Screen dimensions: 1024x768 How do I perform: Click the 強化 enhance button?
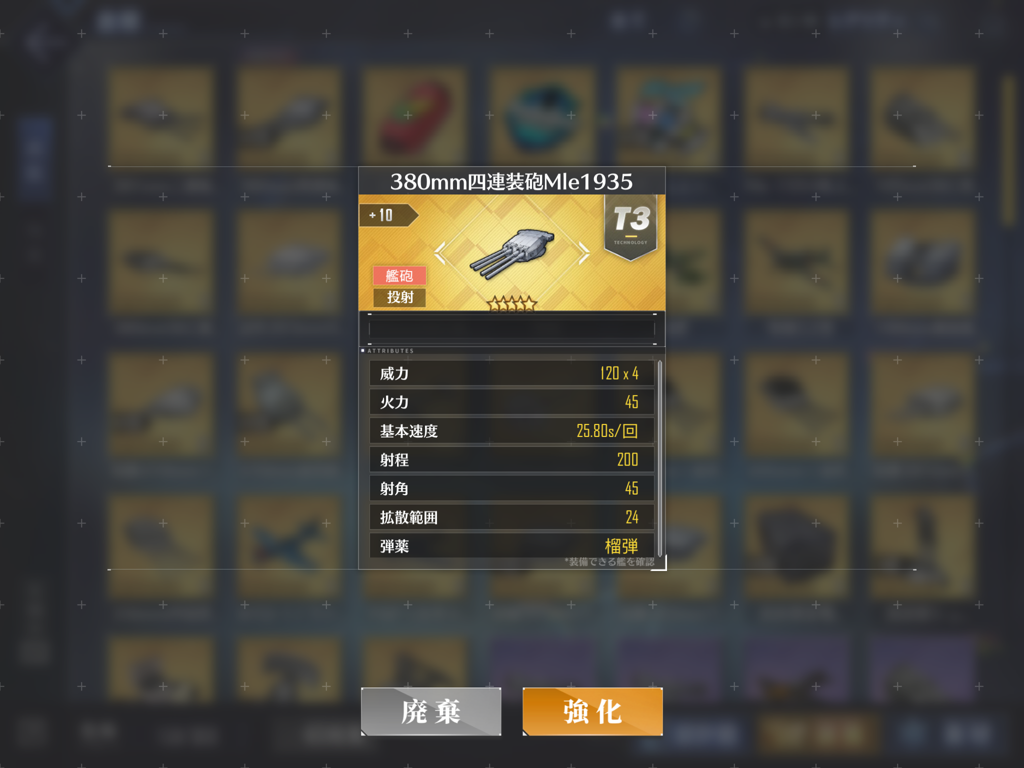(592, 711)
